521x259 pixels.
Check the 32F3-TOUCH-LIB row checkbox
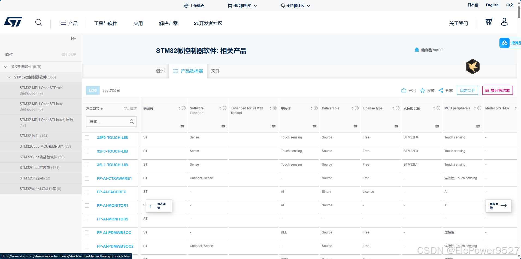point(87,151)
